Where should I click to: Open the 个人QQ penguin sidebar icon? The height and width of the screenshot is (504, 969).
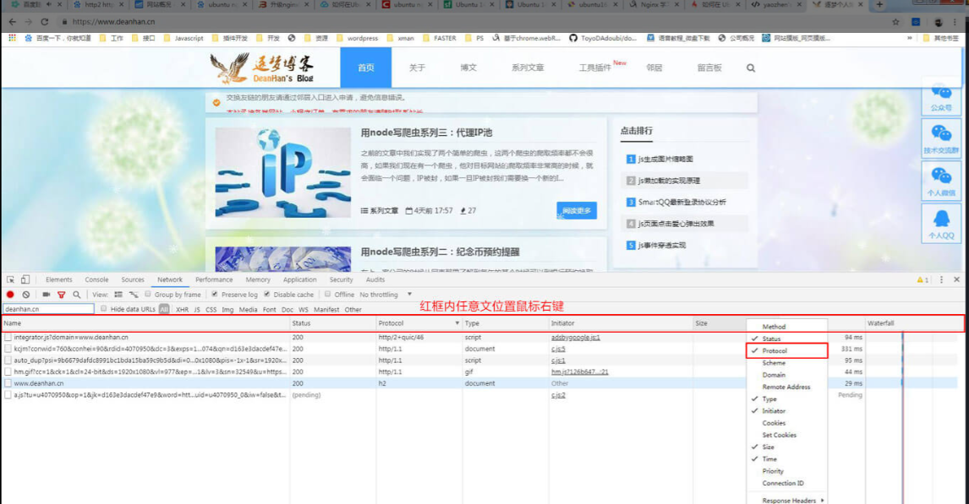click(x=941, y=223)
